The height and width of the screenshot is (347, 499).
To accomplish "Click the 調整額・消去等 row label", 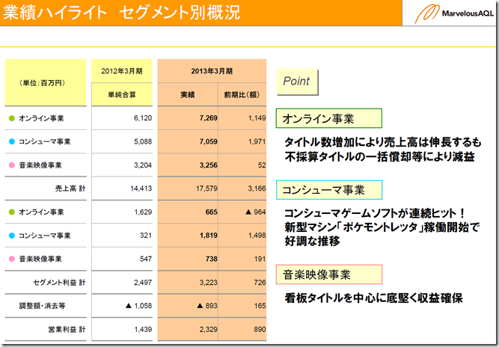I will pos(43,306).
